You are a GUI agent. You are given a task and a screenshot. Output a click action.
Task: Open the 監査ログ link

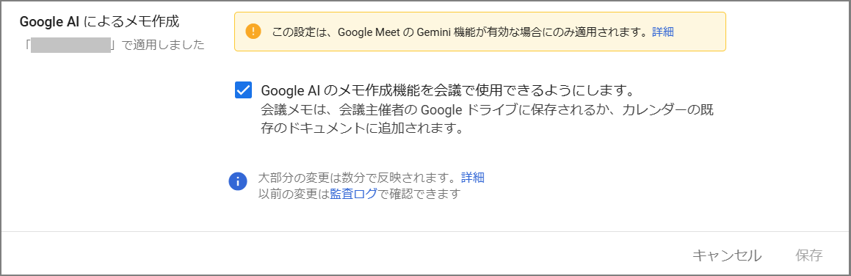(353, 194)
